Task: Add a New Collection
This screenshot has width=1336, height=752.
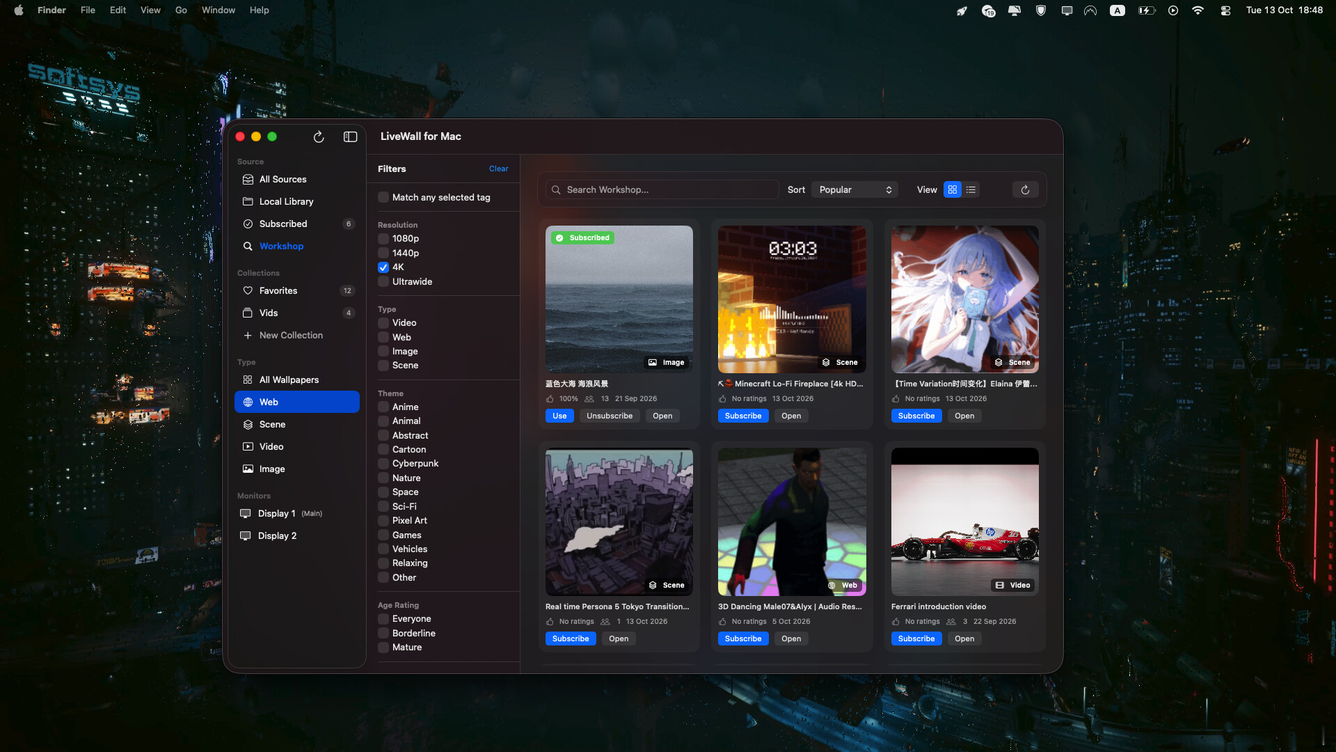Action: 297,335
